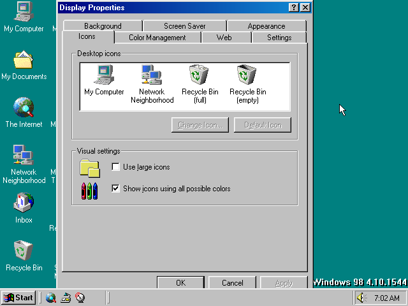
Task: Click the Default Icon button
Action: (x=263, y=125)
